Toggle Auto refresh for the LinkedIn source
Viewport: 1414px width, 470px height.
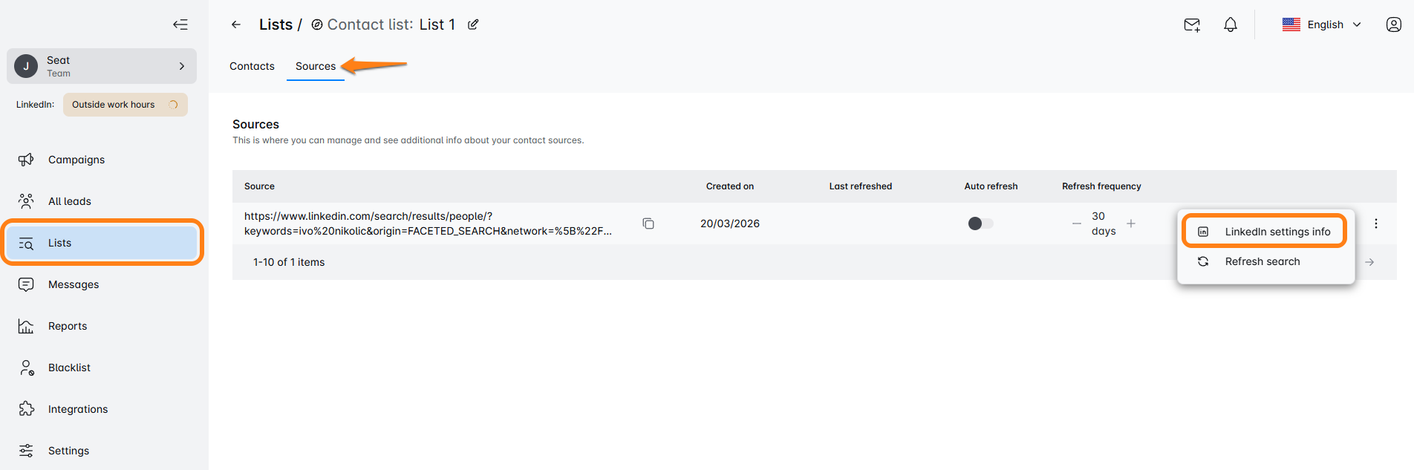(x=980, y=223)
